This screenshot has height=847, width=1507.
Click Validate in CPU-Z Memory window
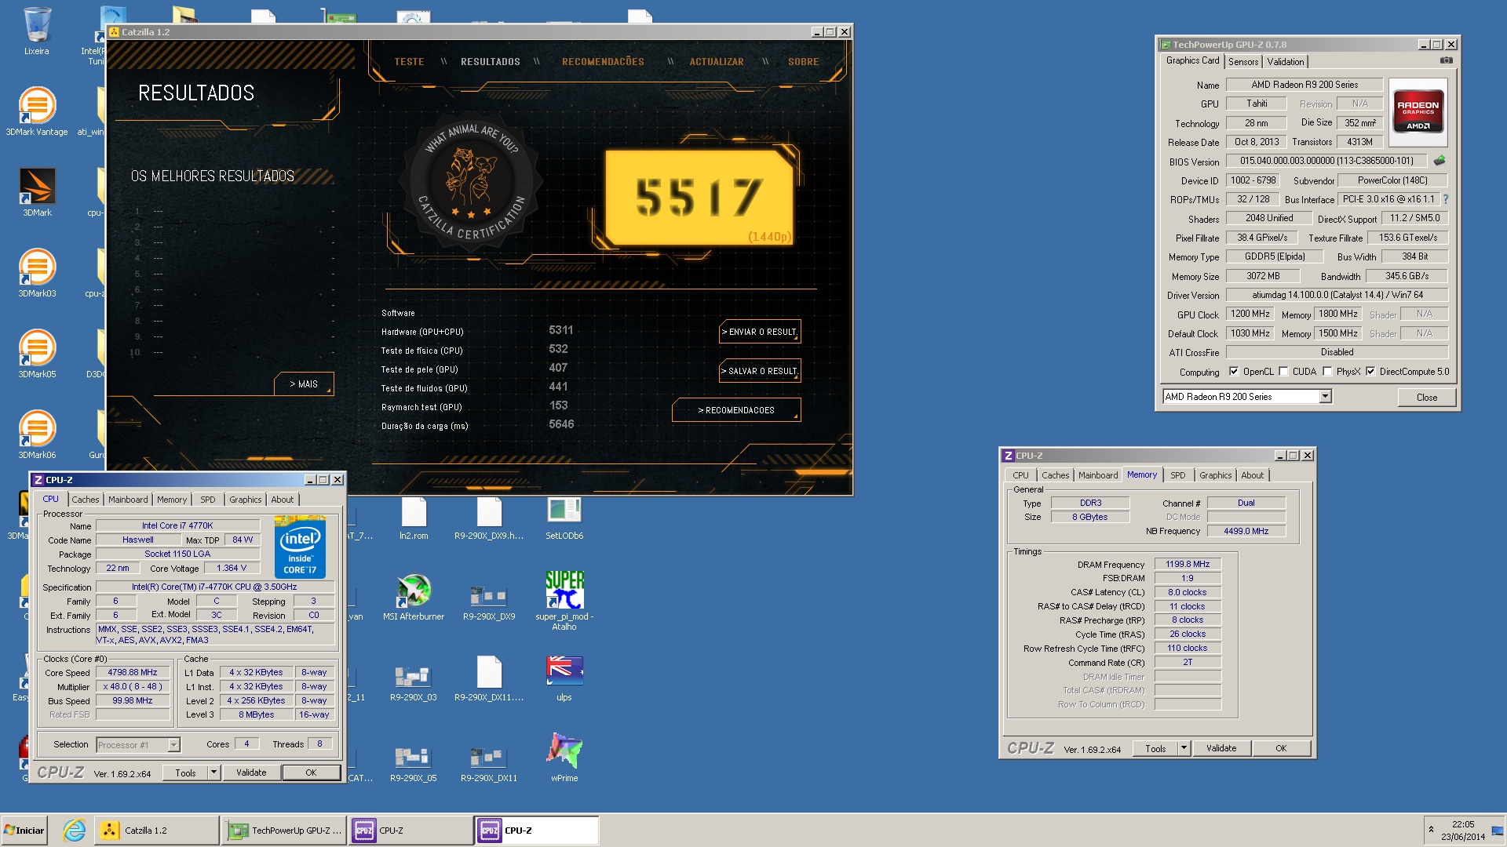[1221, 748]
